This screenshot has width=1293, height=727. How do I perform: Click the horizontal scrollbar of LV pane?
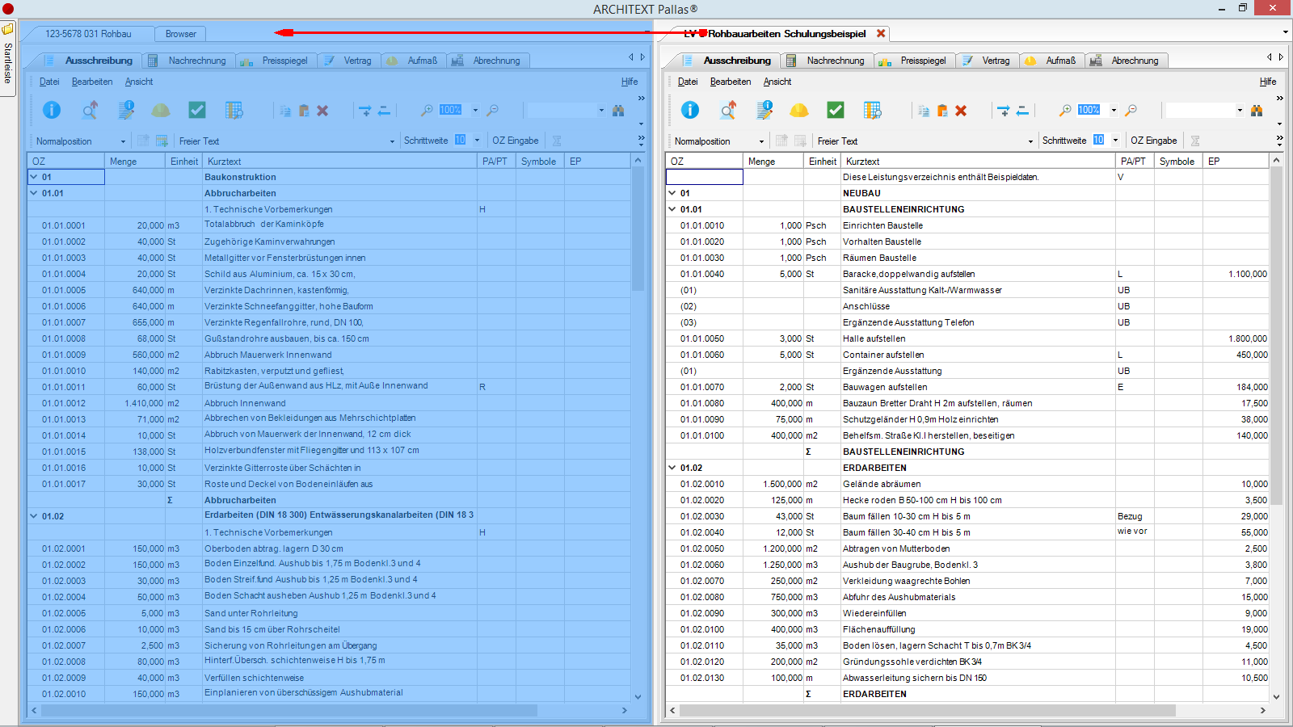927,710
